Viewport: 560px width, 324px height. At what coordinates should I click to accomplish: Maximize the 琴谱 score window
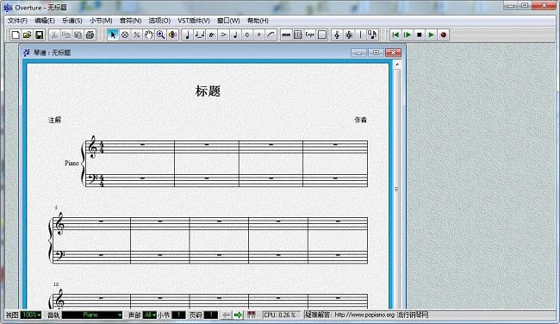click(x=376, y=53)
